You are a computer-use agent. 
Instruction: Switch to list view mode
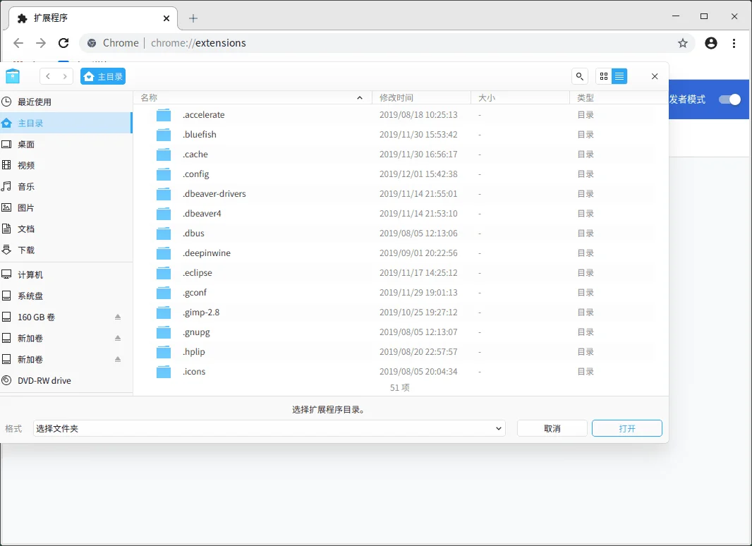click(x=619, y=76)
